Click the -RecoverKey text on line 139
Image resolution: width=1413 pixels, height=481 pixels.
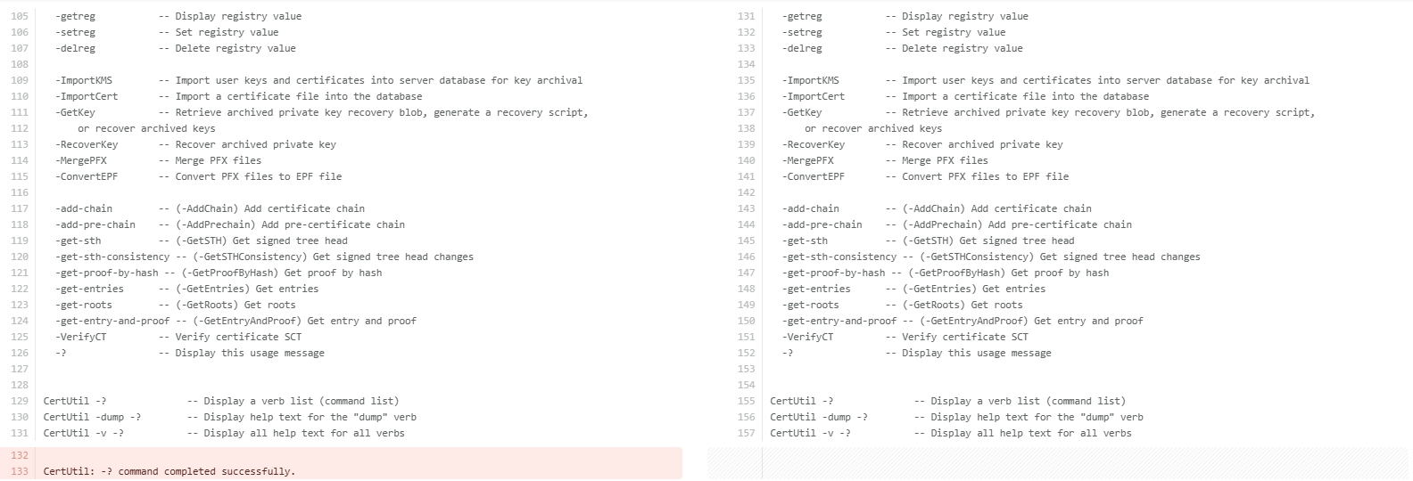tap(813, 144)
